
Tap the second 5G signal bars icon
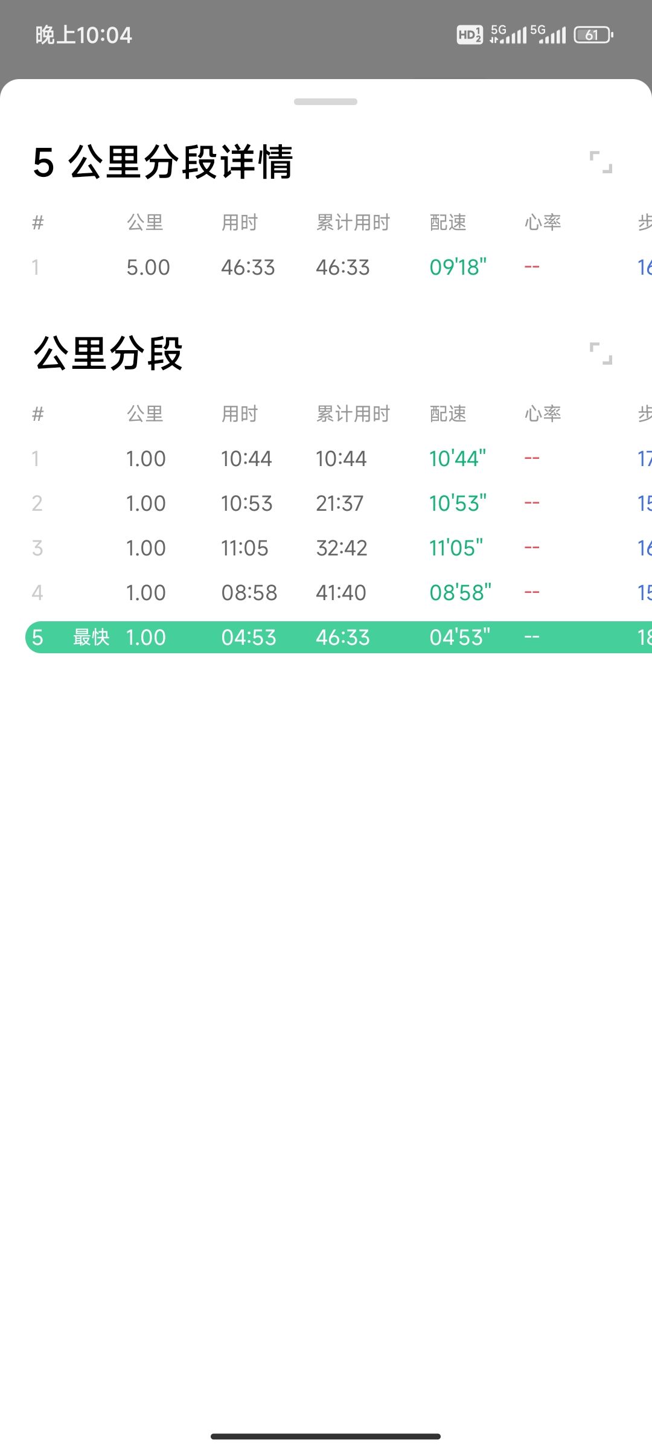tap(548, 34)
